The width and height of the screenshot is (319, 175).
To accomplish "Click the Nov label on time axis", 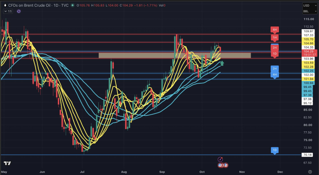I will [242, 172].
